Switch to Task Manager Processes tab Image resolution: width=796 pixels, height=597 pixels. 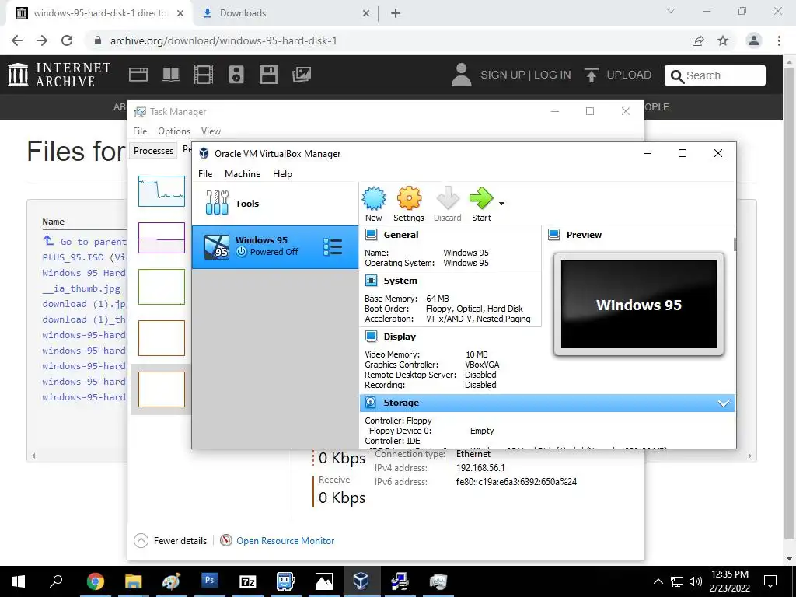[x=153, y=150]
